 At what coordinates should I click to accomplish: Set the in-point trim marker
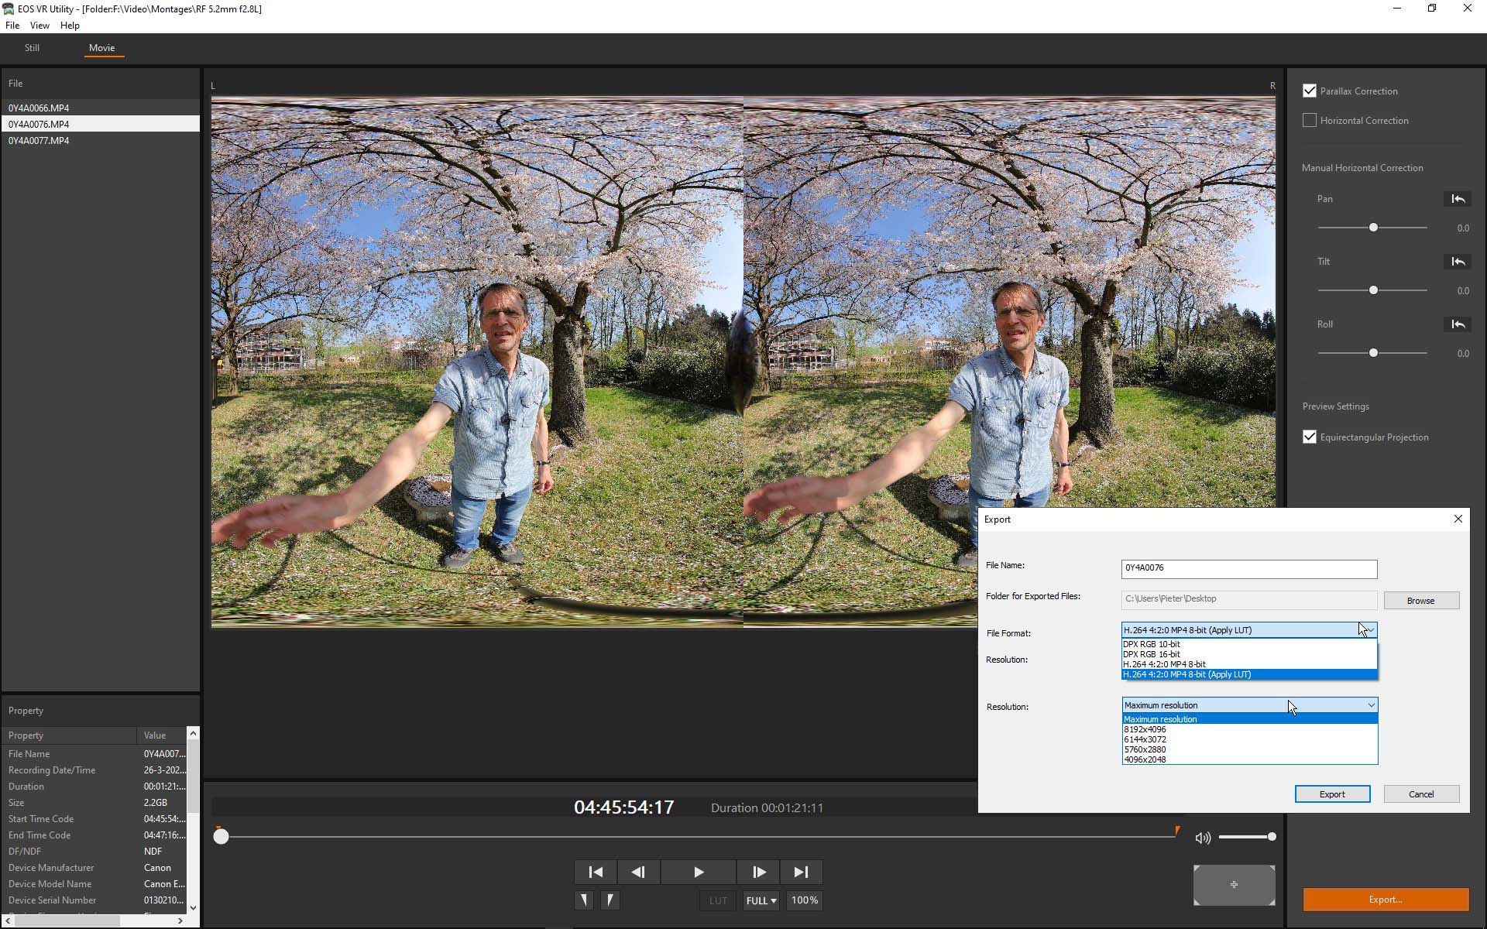coord(584,900)
